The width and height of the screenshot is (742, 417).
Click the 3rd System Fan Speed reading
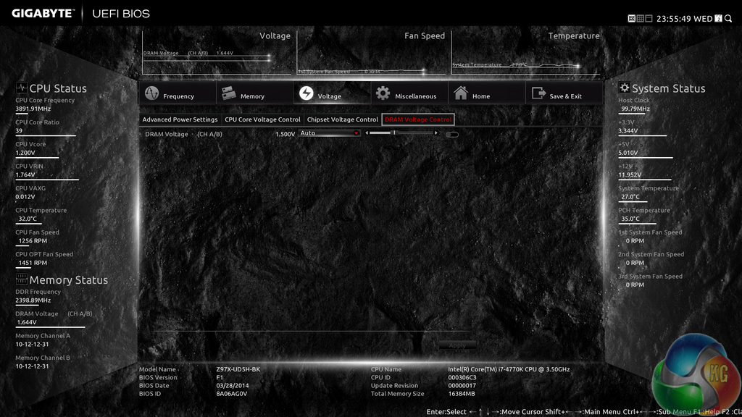click(x=635, y=285)
